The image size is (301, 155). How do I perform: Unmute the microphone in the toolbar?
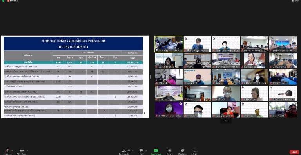[x=7, y=151]
